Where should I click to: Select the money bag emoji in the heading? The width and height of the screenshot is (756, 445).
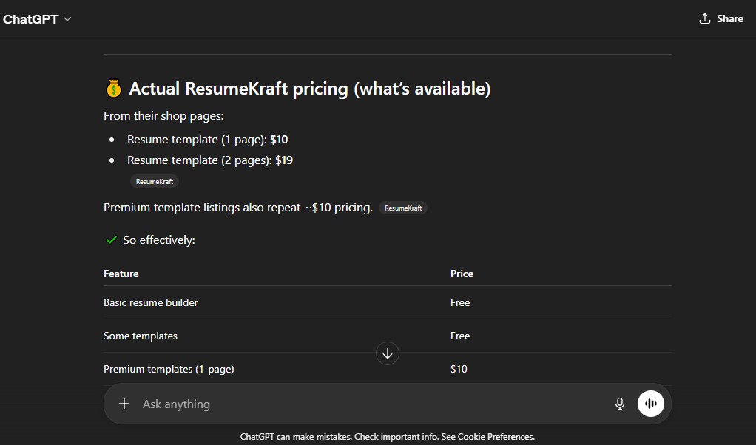pos(113,88)
